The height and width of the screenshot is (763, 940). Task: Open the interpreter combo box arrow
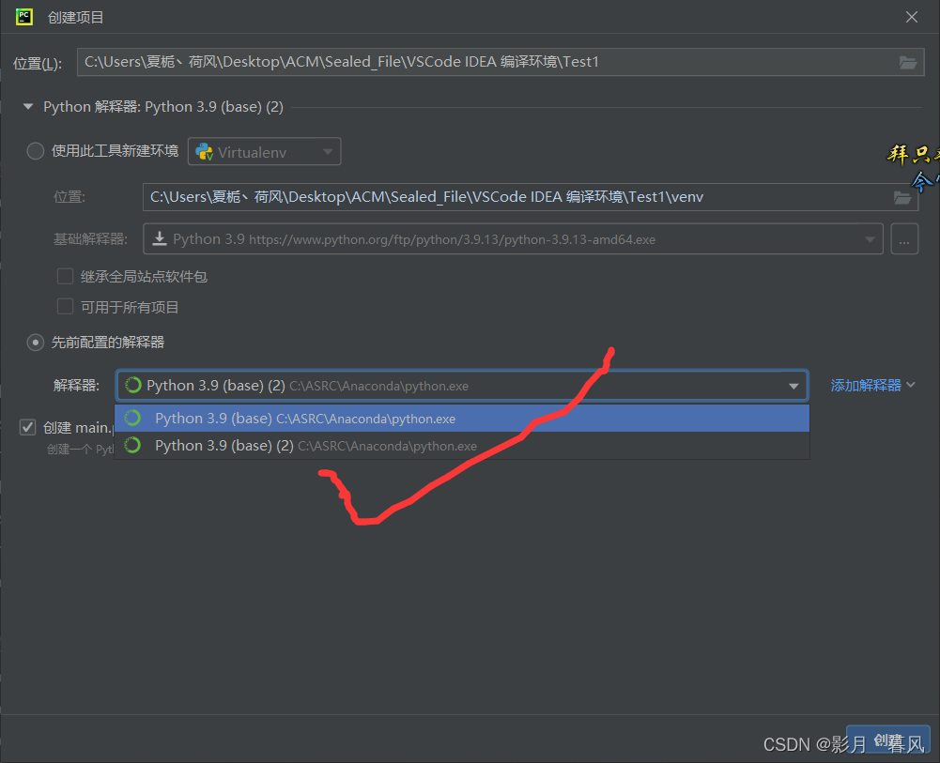coord(794,387)
